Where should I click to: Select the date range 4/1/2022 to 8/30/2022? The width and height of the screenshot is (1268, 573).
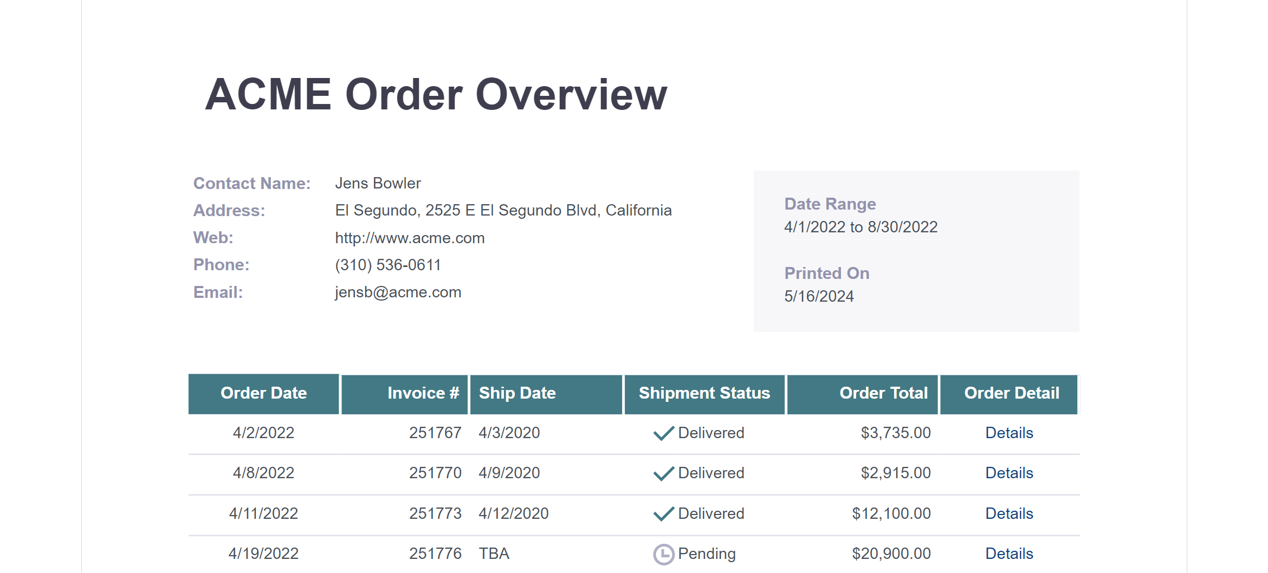tap(861, 227)
